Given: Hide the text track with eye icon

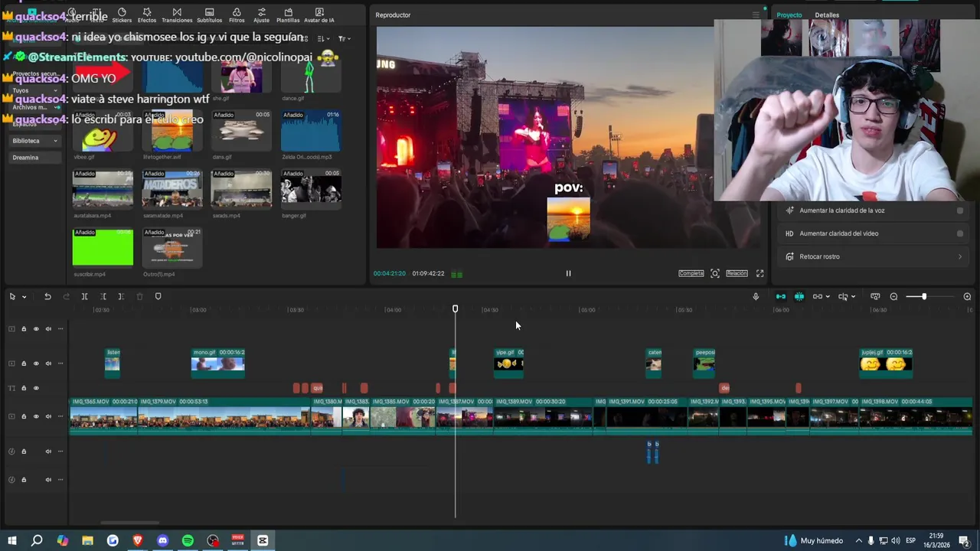Looking at the screenshot, I should (36, 388).
